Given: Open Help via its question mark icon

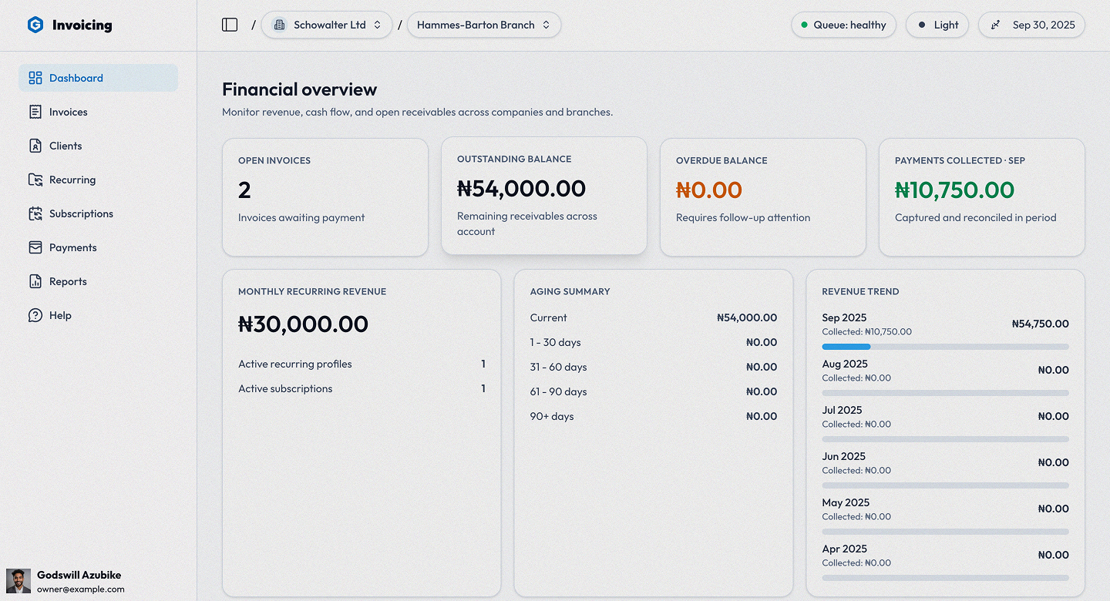Looking at the screenshot, I should (x=35, y=315).
